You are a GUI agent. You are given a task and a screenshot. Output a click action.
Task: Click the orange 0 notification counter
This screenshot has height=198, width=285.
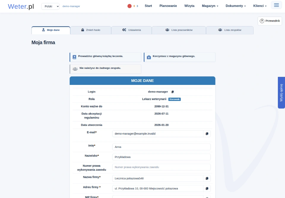[x=134, y=6]
